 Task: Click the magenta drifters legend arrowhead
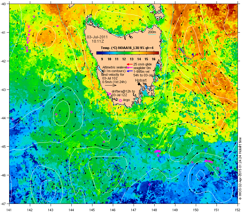[109, 94]
